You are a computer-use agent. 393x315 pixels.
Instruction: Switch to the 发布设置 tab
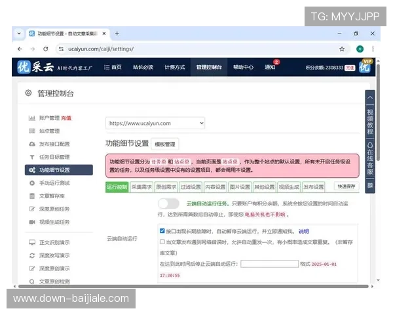[x=314, y=187]
